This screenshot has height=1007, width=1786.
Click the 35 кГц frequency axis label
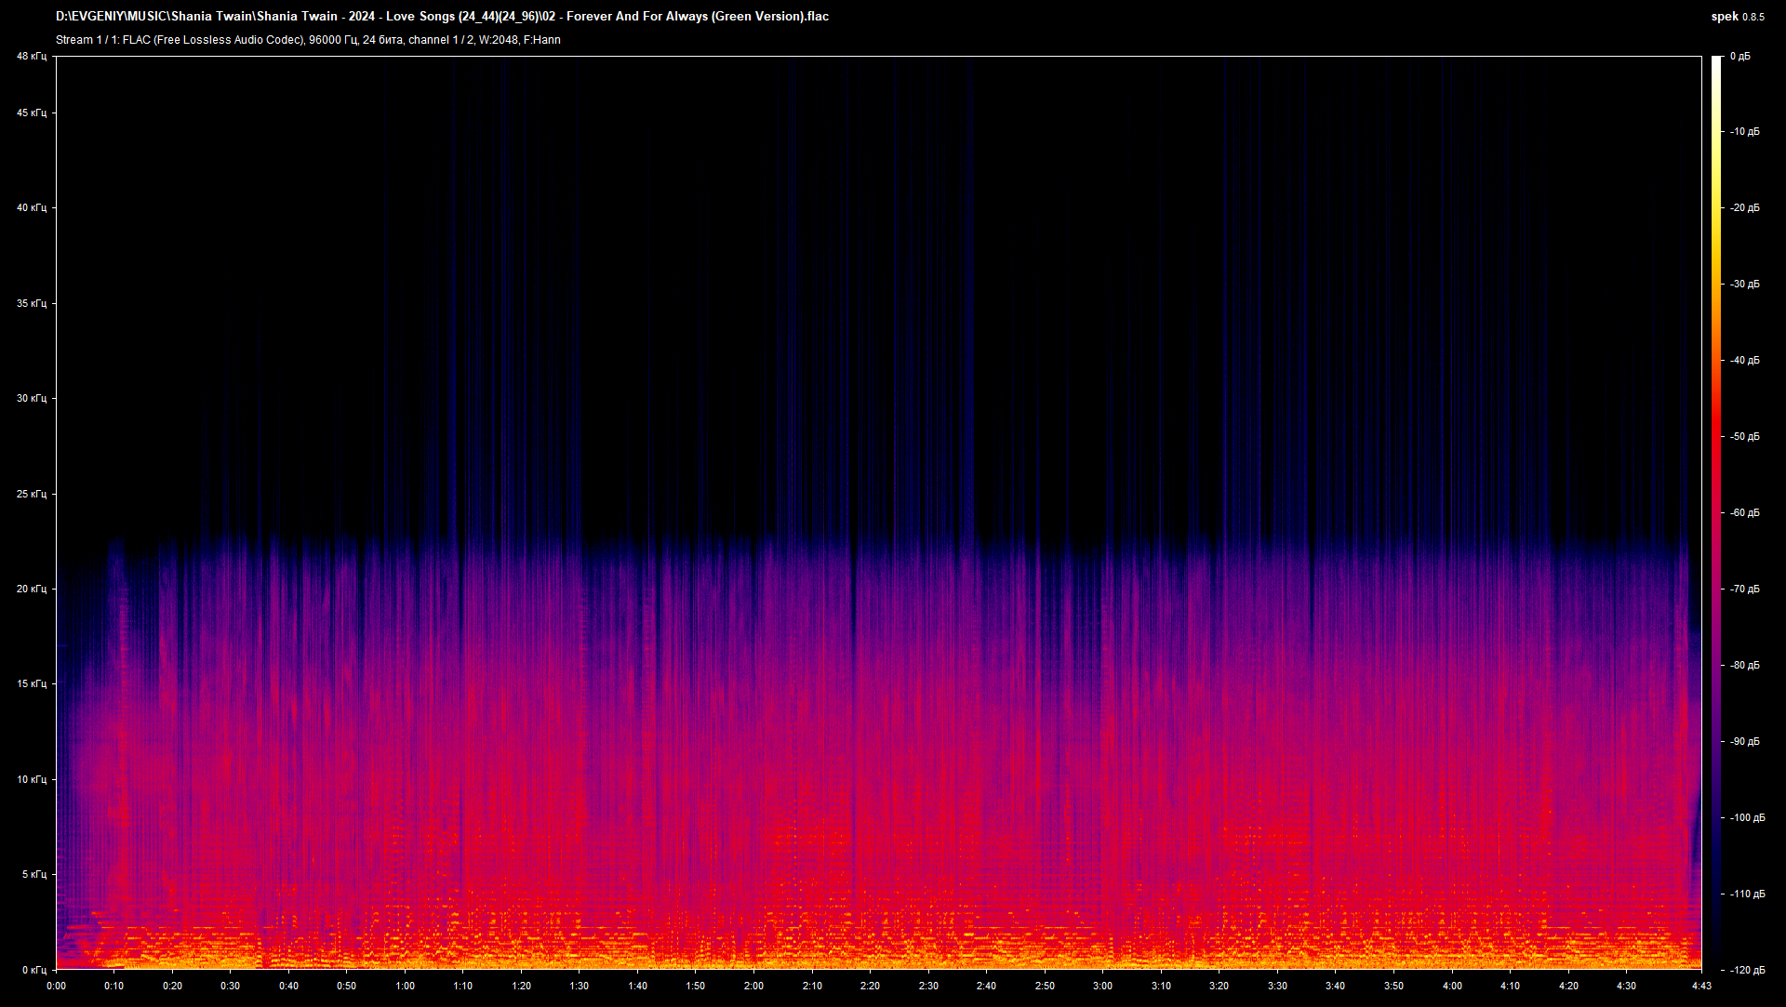pyautogui.click(x=31, y=303)
